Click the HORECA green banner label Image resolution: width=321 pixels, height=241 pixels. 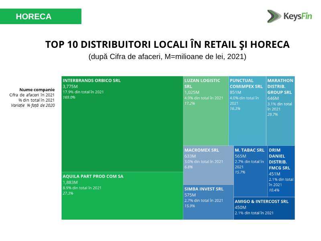click(41, 16)
